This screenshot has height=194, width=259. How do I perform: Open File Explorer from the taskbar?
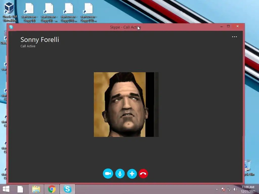pos(36,189)
